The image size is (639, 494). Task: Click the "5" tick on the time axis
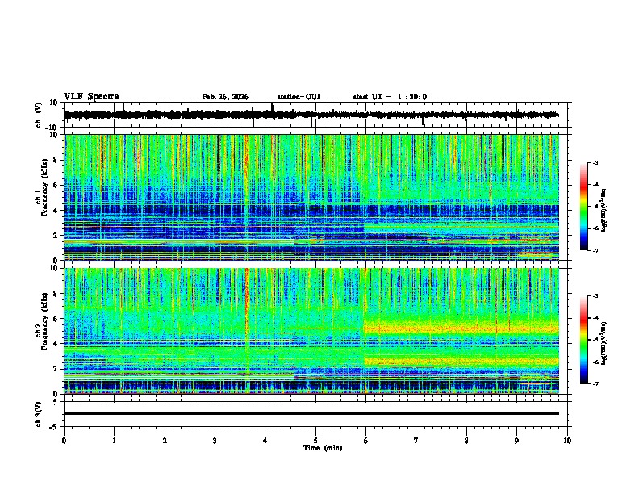[315, 441]
